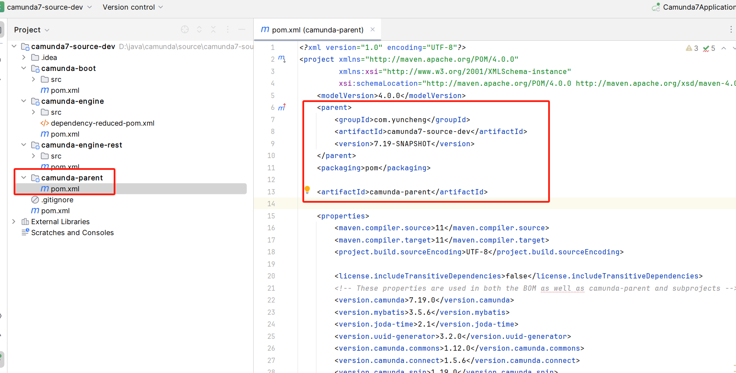Collapse the camunda7-source-dev root node
This screenshot has height=373, width=736.
14,46
